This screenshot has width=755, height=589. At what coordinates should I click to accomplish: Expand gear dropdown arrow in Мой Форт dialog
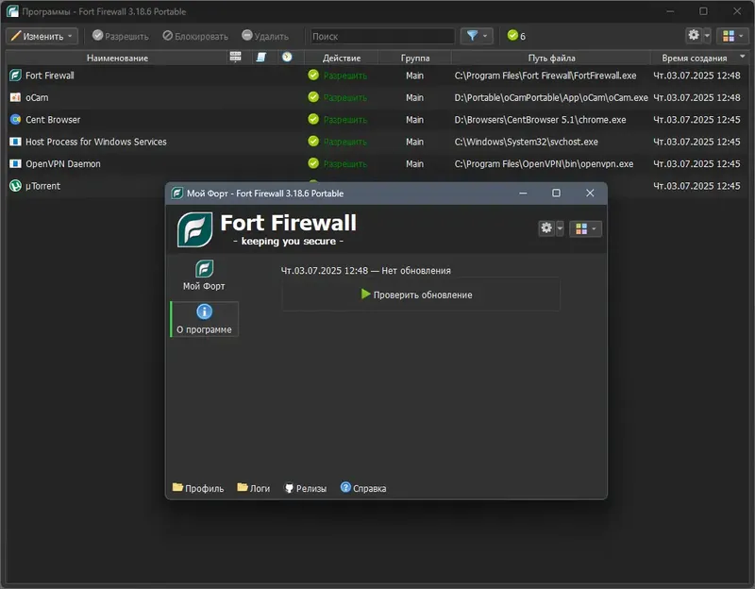tap(560, 228)
